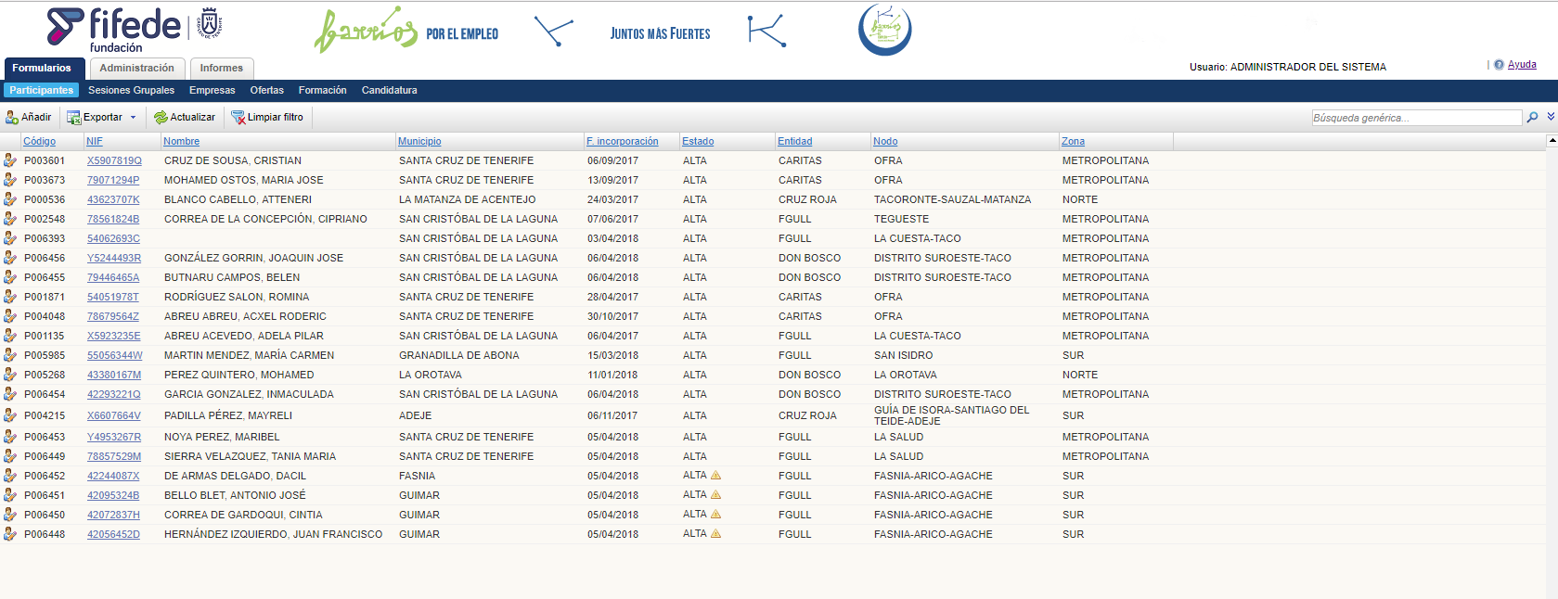Sort by the Nodo column header

pos(885,141)
